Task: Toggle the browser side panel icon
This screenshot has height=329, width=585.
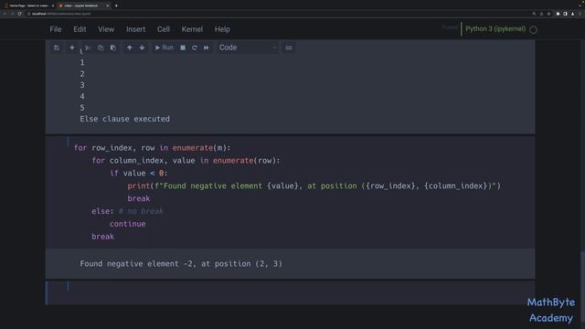Action: [x=565, y=14]
